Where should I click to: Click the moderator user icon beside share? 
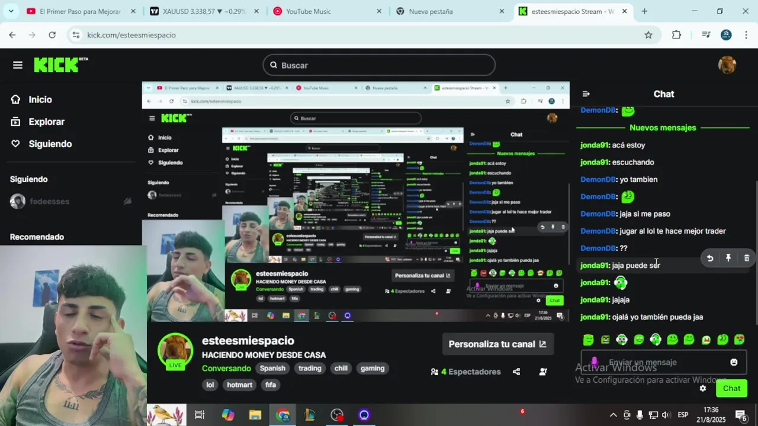tap(543, 372)
